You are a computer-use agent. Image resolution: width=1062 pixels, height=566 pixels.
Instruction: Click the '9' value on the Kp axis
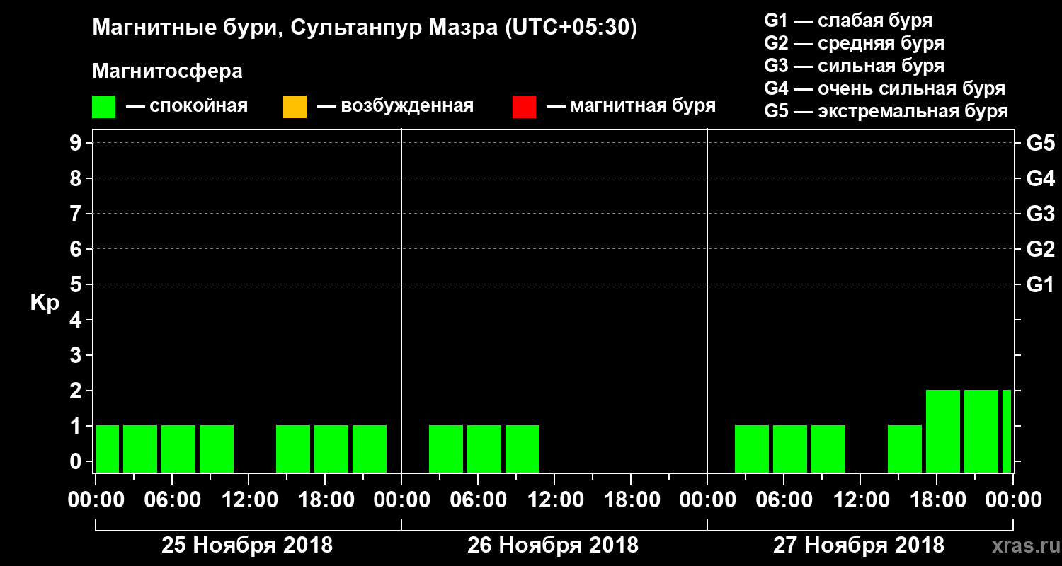point(77,143)
